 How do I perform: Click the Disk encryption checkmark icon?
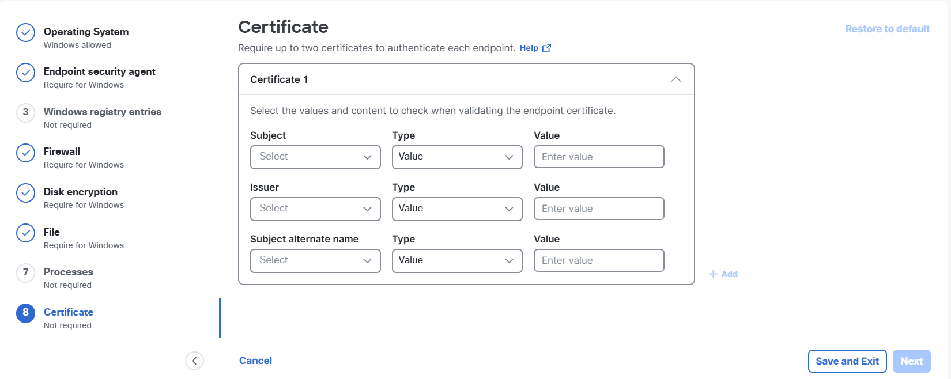click(25, 193)
